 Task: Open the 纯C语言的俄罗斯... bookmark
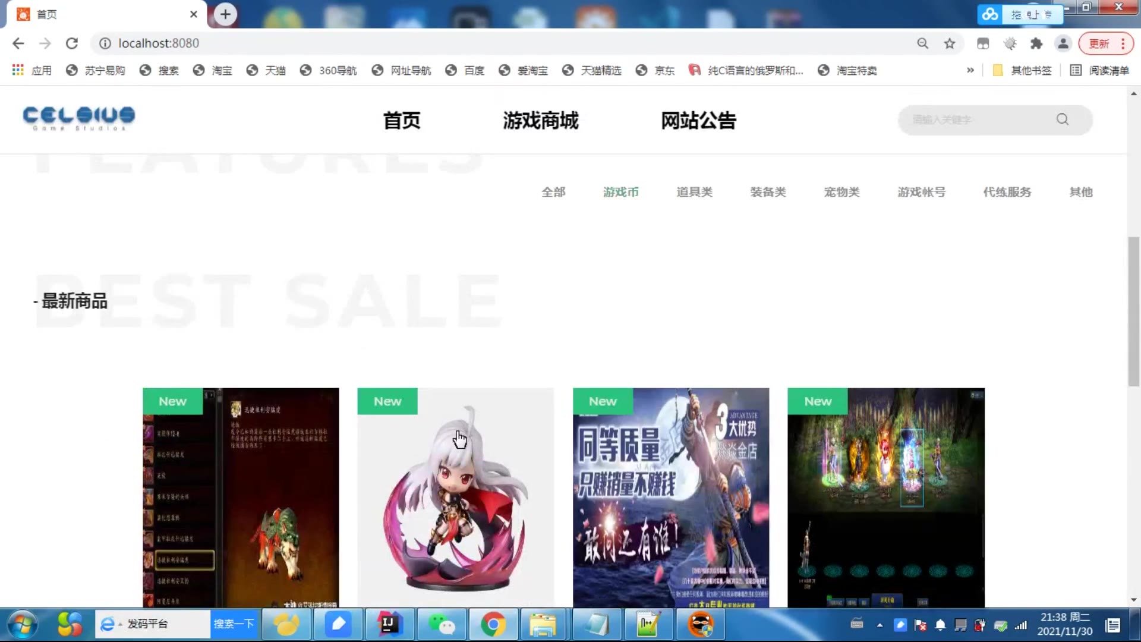pyautogui.click(x=746, y=70)
